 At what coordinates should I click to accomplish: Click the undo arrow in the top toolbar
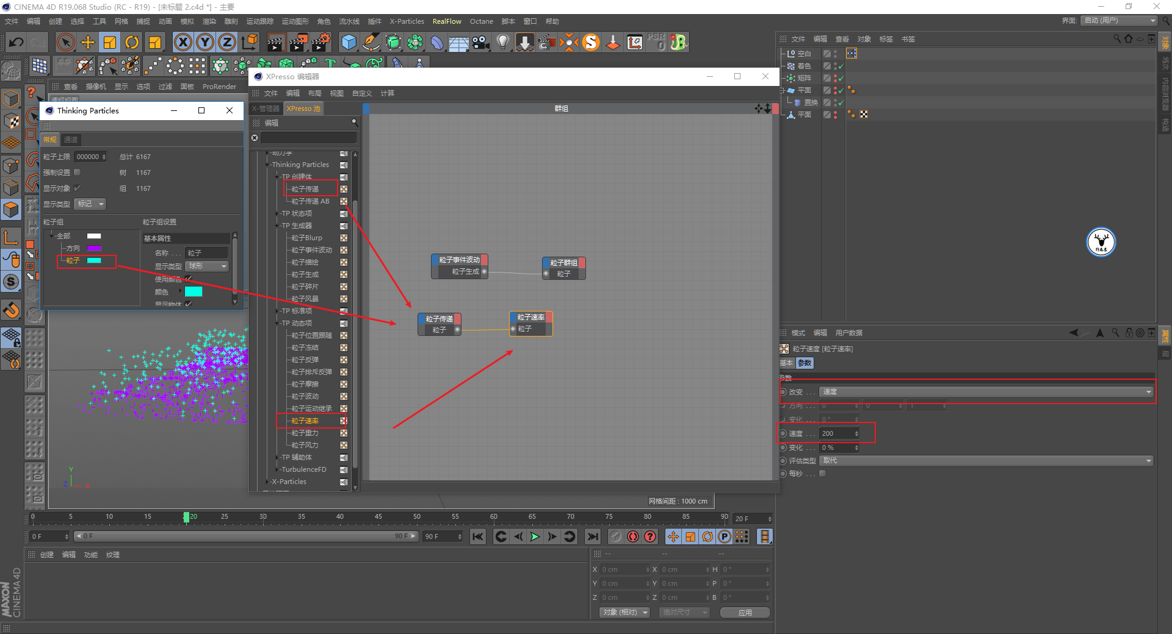[x=16, y=42]
